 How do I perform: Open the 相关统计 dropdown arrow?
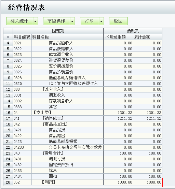coord(36,21)
